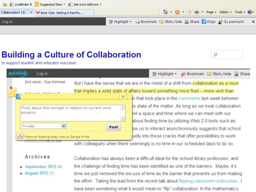The height and width of the screenshot is (192, 256).
Task: Open the Tools menu
Action: tap(240, 12)
